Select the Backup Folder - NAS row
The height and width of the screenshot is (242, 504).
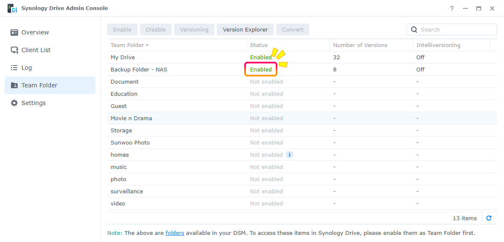pos(302,69)
